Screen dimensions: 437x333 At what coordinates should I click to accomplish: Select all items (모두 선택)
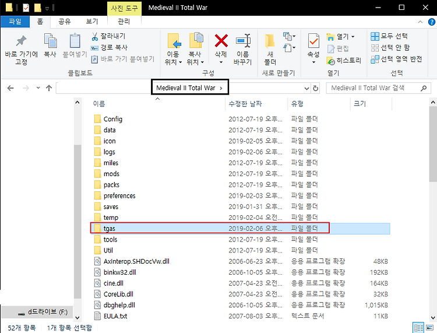pyautogui.click(x=389, y=36)
